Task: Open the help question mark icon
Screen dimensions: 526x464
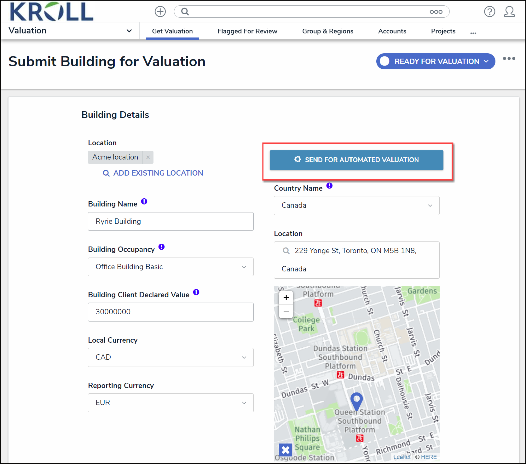Action: [489, 12]
